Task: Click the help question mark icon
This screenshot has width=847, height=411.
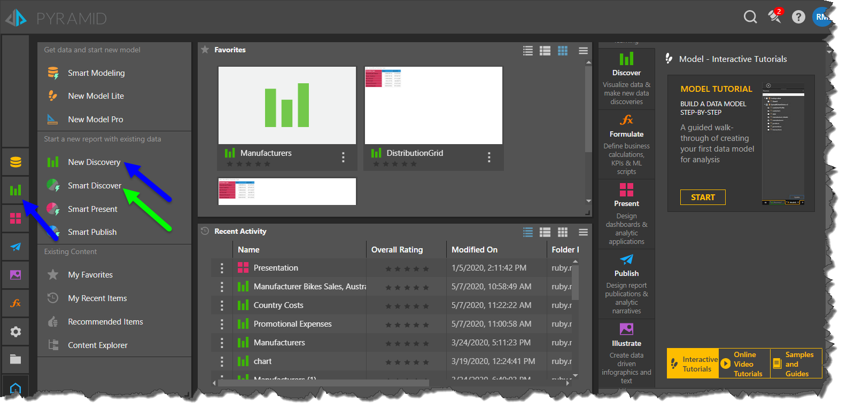Action: click(798, 17)
